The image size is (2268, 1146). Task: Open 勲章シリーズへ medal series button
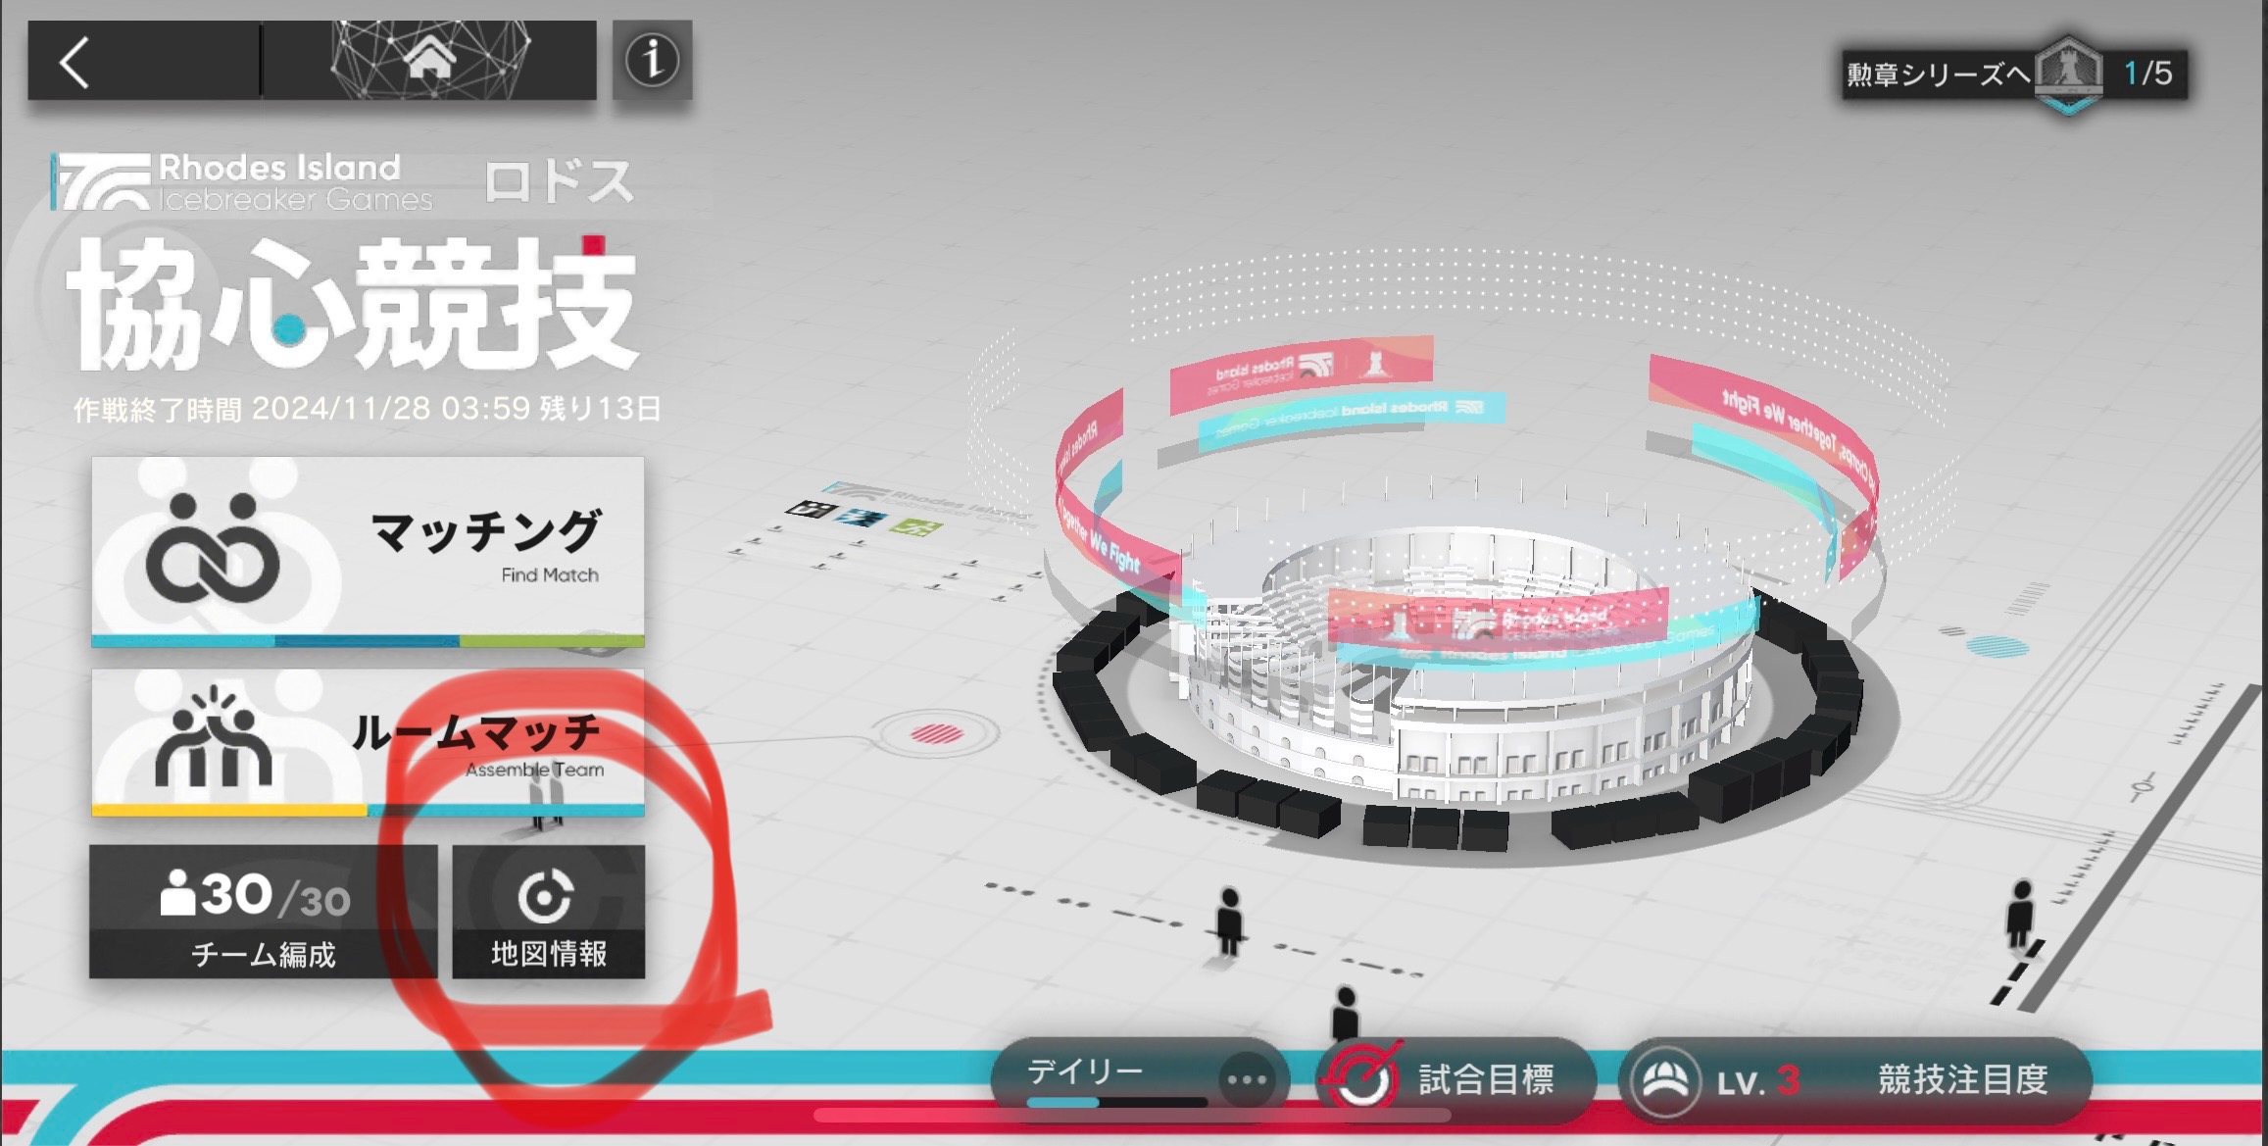[2014, 75]
